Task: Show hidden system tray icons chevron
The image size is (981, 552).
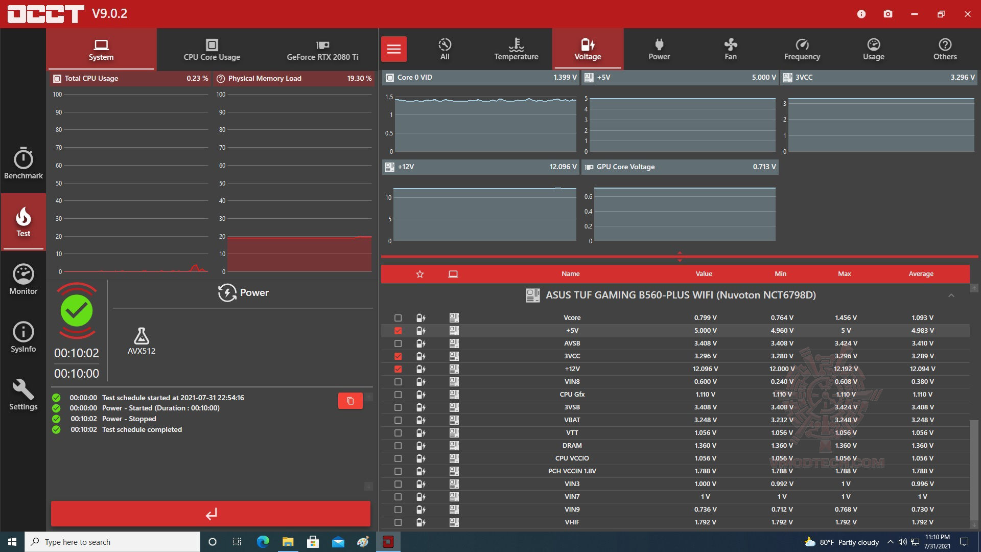Action: [891, 542]
